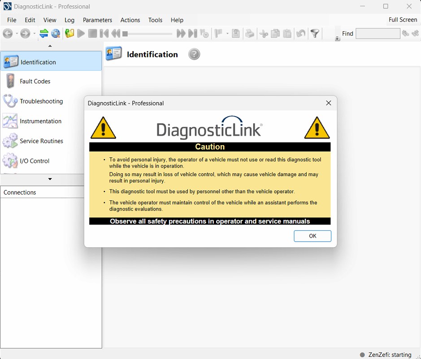The width and height of the screenshot is (421, 359).
Task: Open Service Routines in sidebar
Action: (41, 141)
